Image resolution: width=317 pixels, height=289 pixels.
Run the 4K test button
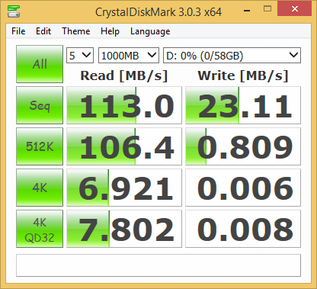tap(40, 188)
